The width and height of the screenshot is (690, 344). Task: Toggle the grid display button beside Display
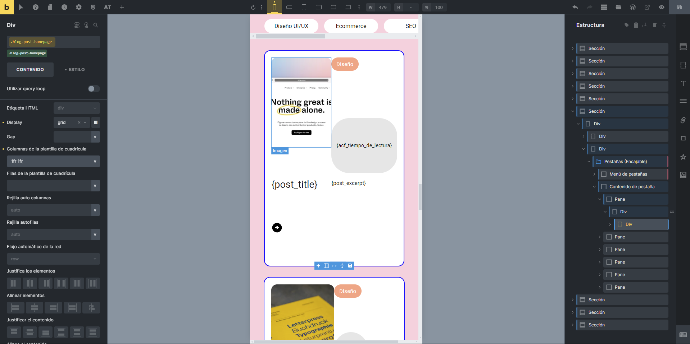[x=96, y=122]
